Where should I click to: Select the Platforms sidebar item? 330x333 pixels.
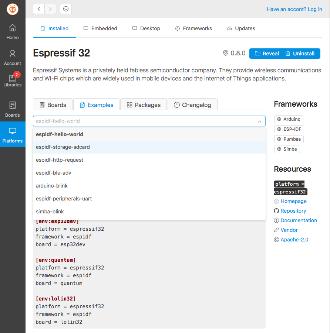click(x=13, y=134)
